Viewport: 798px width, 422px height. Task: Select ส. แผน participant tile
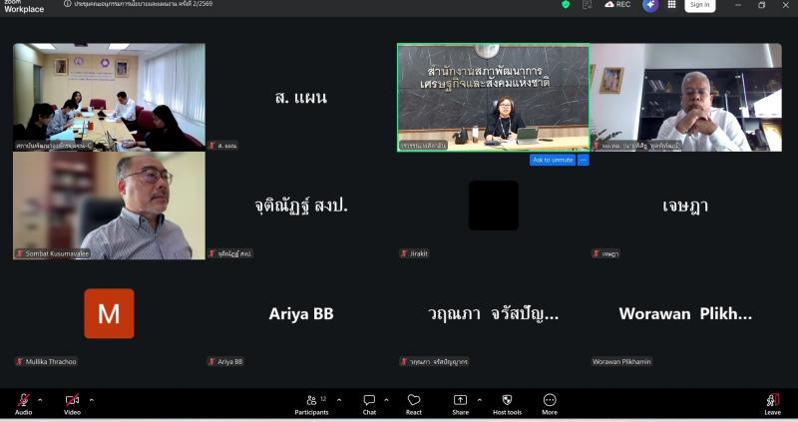301,97
